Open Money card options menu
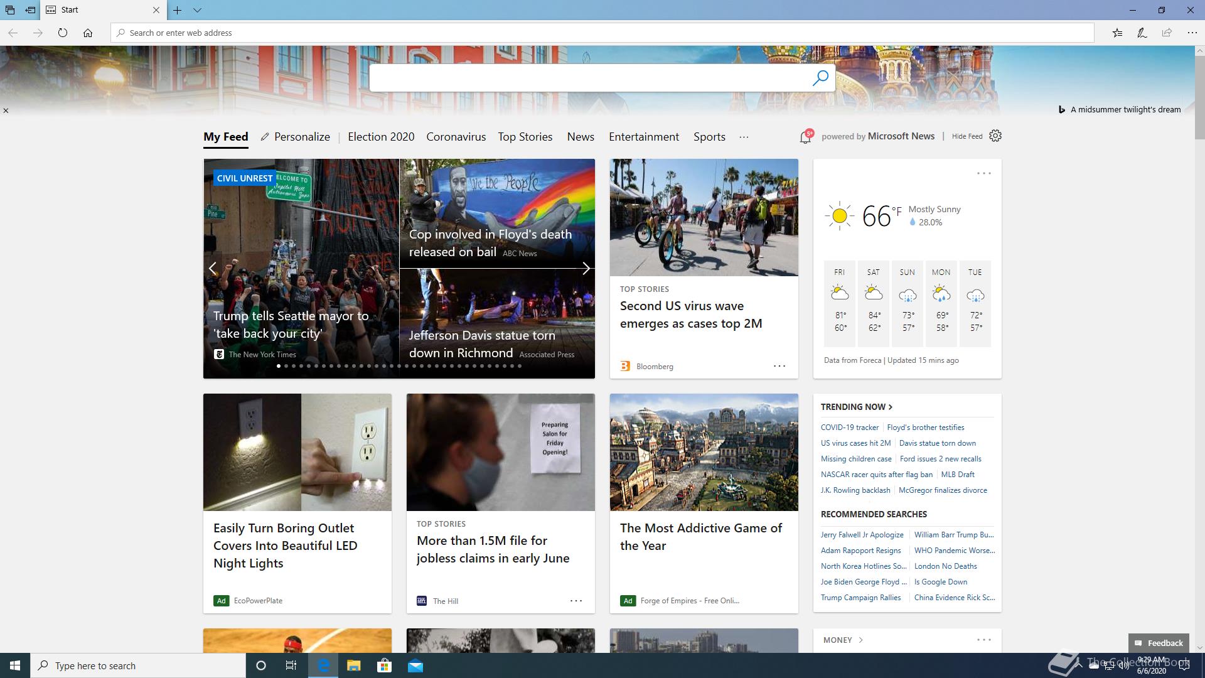The width and height of the screenshot is (1205, 678). pyautogui.click(x=983, y=640)
